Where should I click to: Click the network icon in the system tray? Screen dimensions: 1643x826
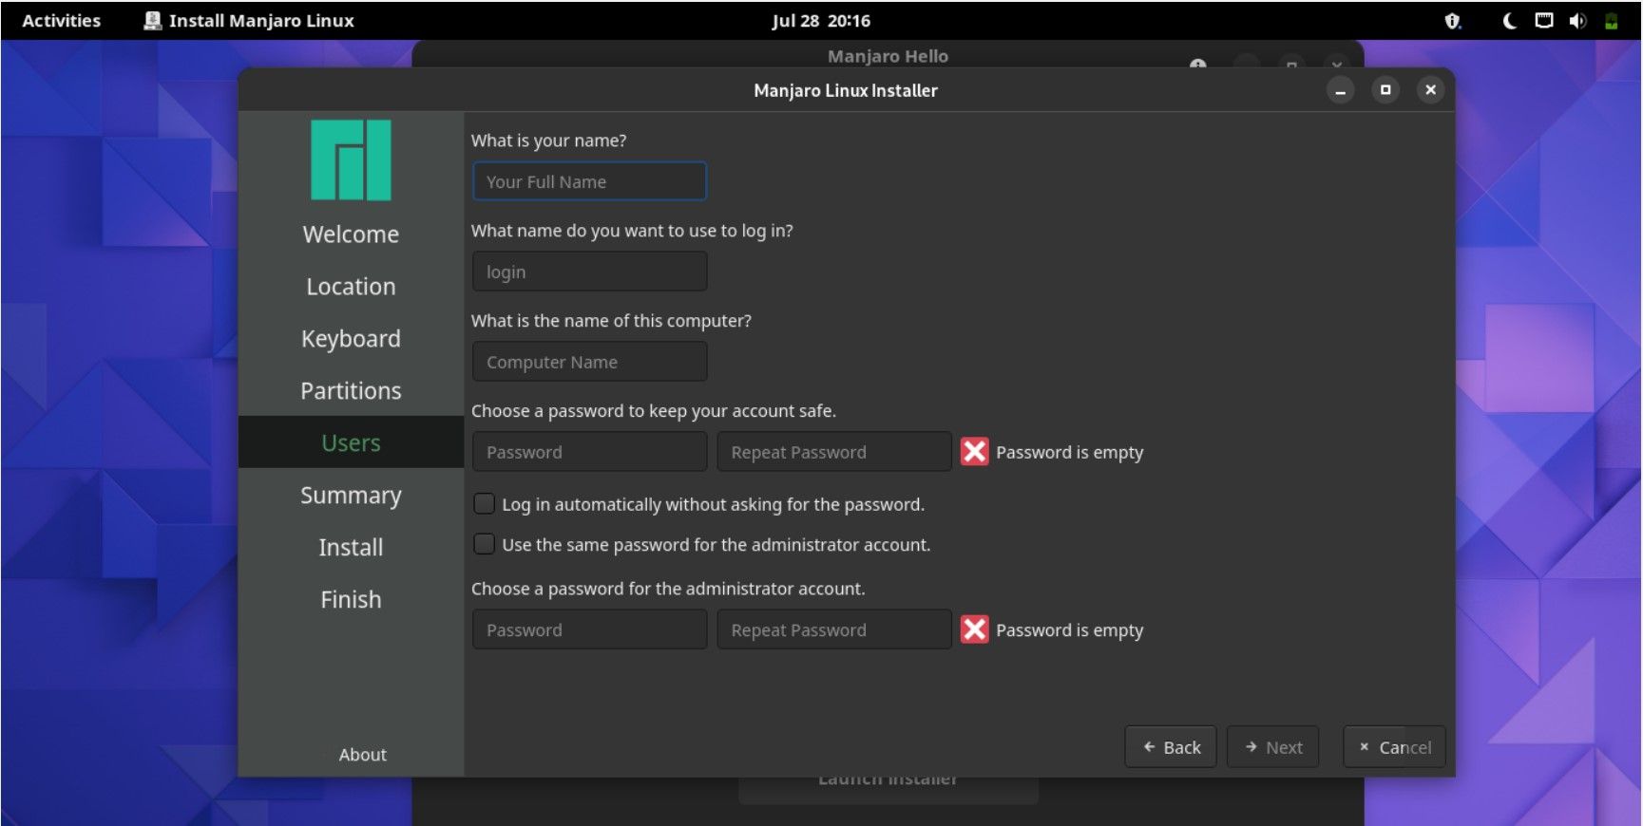click(x=1544, y=21)
